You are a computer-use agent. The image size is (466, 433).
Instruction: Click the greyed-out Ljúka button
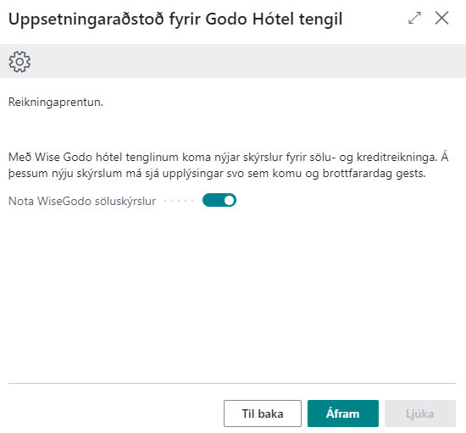pos(420,414)
